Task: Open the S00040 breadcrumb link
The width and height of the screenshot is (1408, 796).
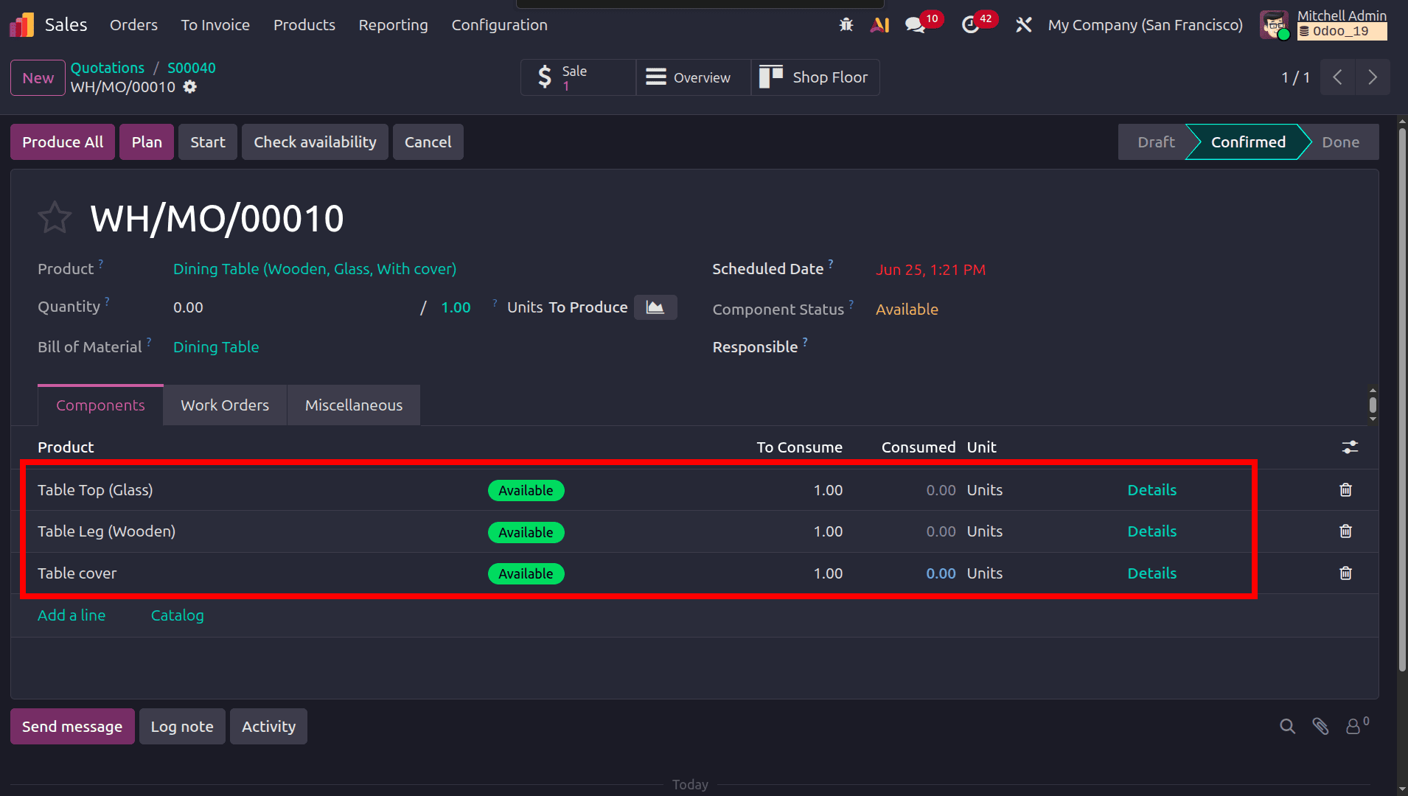Action: (192, 68)
